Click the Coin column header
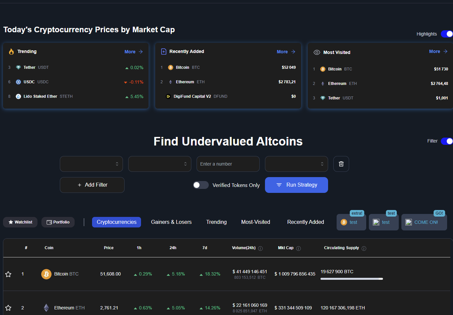453x315 pixels. tap(49, 248)
